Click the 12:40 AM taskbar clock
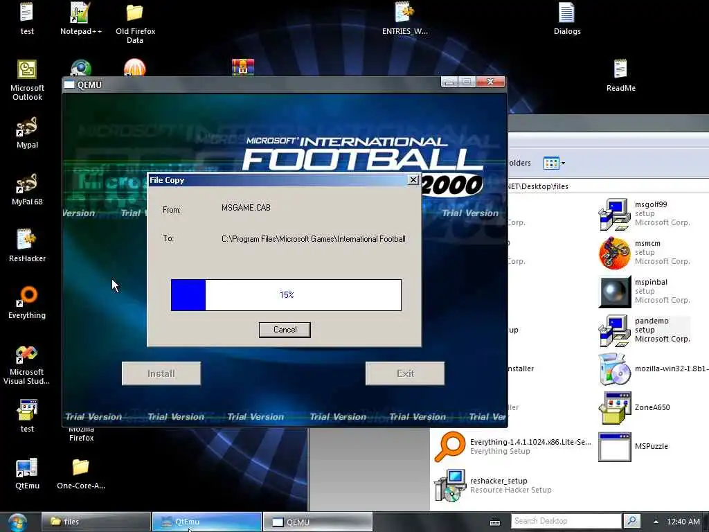The width and height of the screenshot is (709, 532). (x=683, y=522)
